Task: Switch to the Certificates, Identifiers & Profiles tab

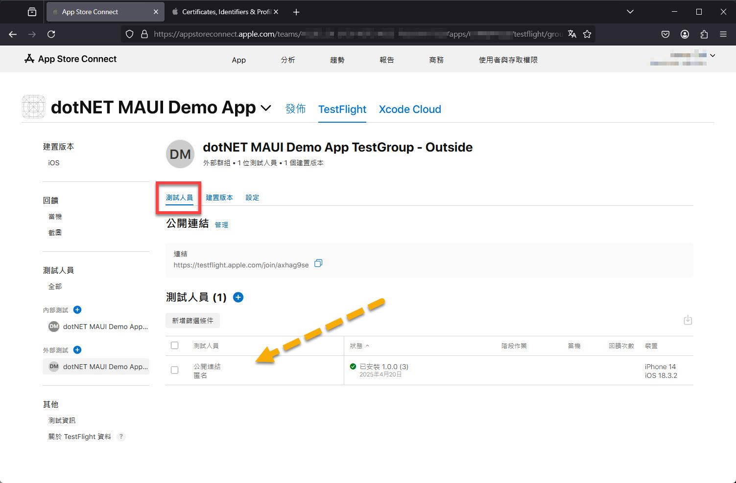Action: [x=226, y=12]
